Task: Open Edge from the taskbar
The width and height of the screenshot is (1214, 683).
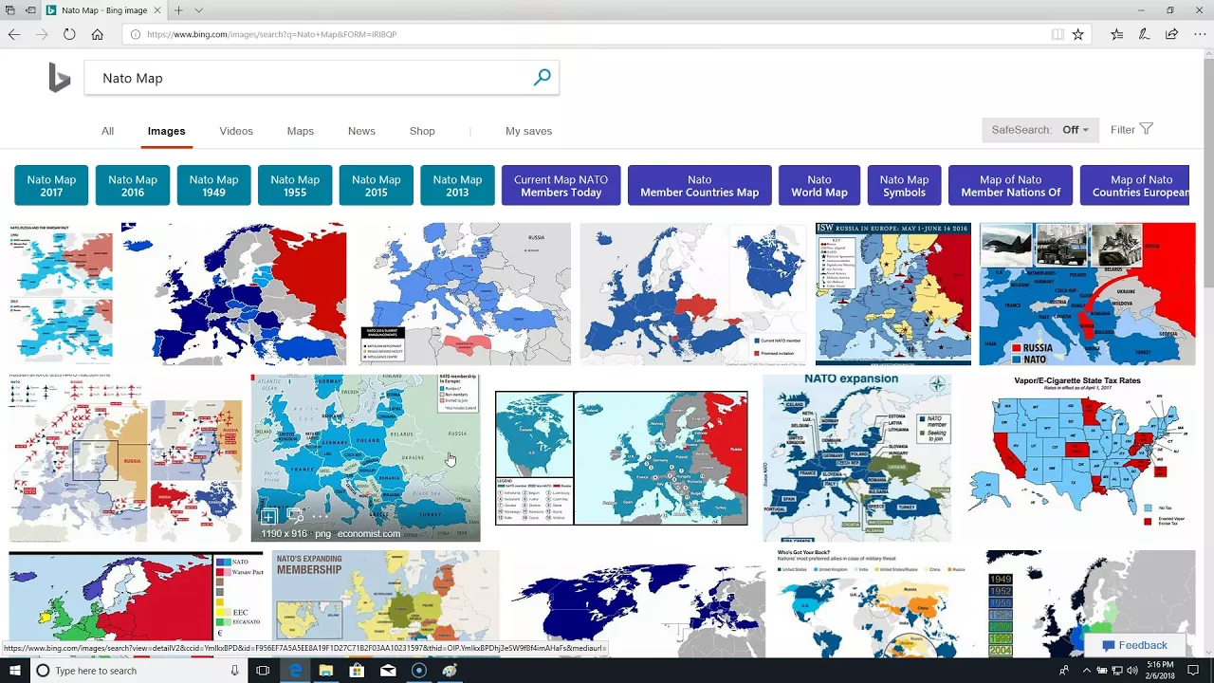Action: (x=295, y=671)
